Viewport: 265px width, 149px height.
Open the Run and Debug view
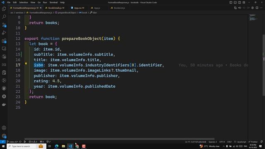(4, 33)
